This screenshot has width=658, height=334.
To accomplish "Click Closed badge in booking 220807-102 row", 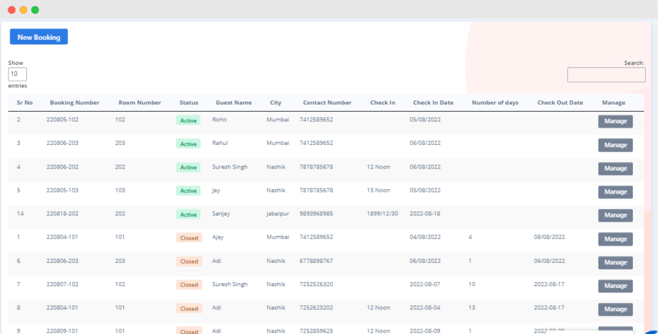I will tap(190, 285).
